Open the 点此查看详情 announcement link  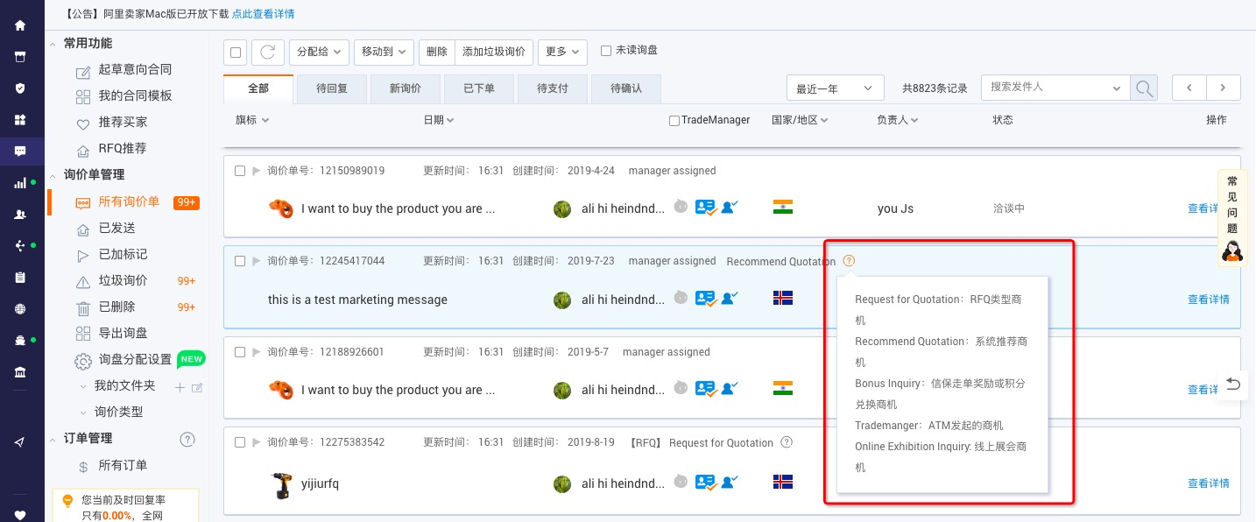tap(263, 14)
